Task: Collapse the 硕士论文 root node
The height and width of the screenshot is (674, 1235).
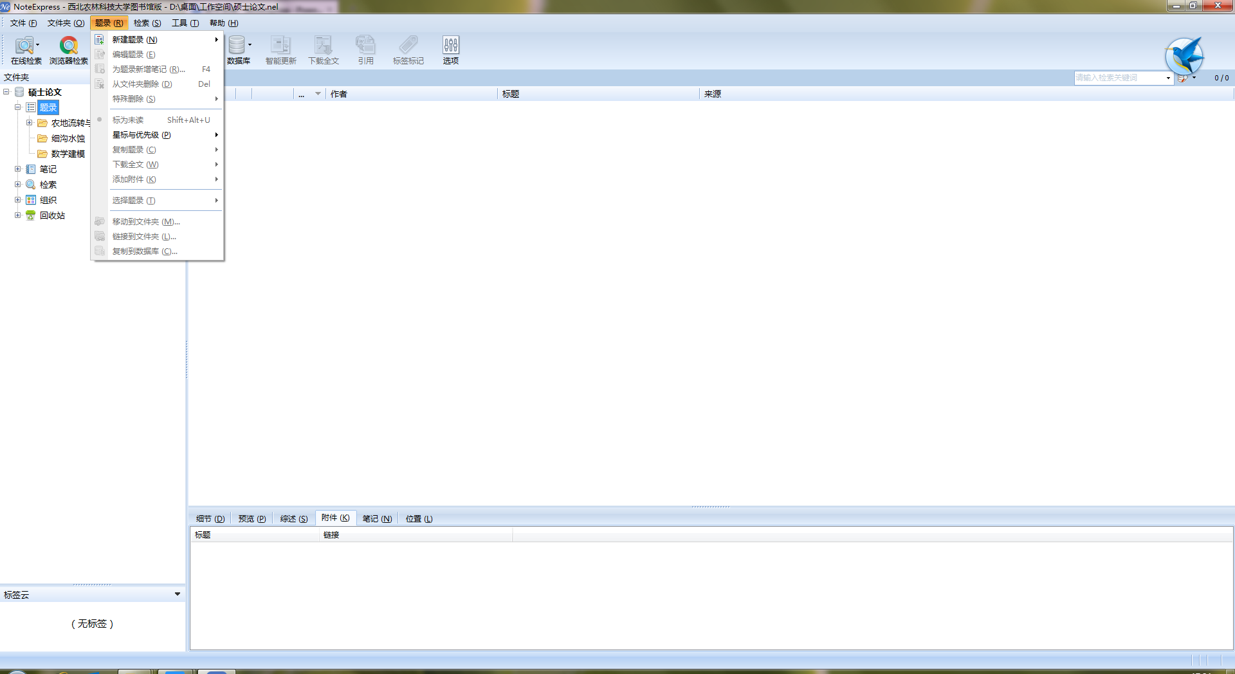Action: point(6,92)
